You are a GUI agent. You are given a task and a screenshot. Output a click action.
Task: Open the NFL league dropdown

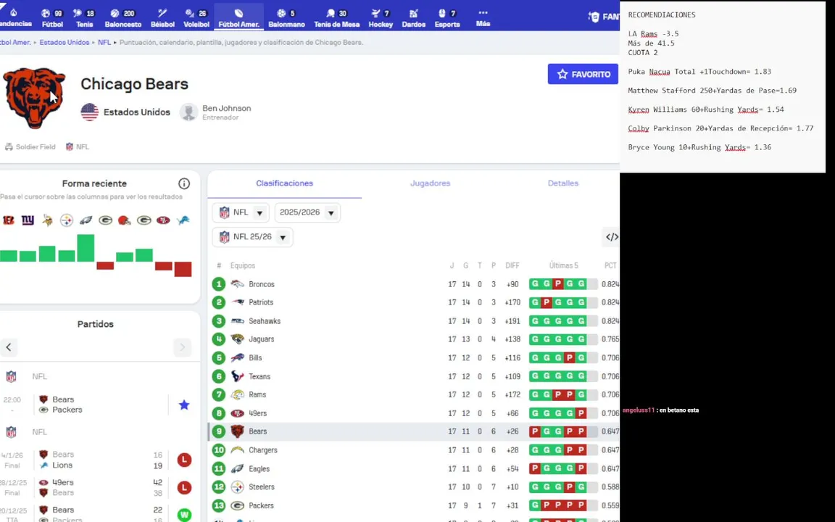241,212
